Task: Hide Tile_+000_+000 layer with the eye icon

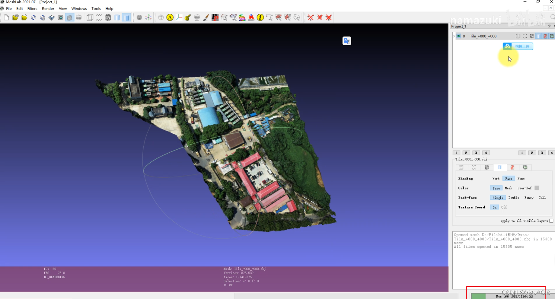Action: pyautogui.click(x=459, y=36)
